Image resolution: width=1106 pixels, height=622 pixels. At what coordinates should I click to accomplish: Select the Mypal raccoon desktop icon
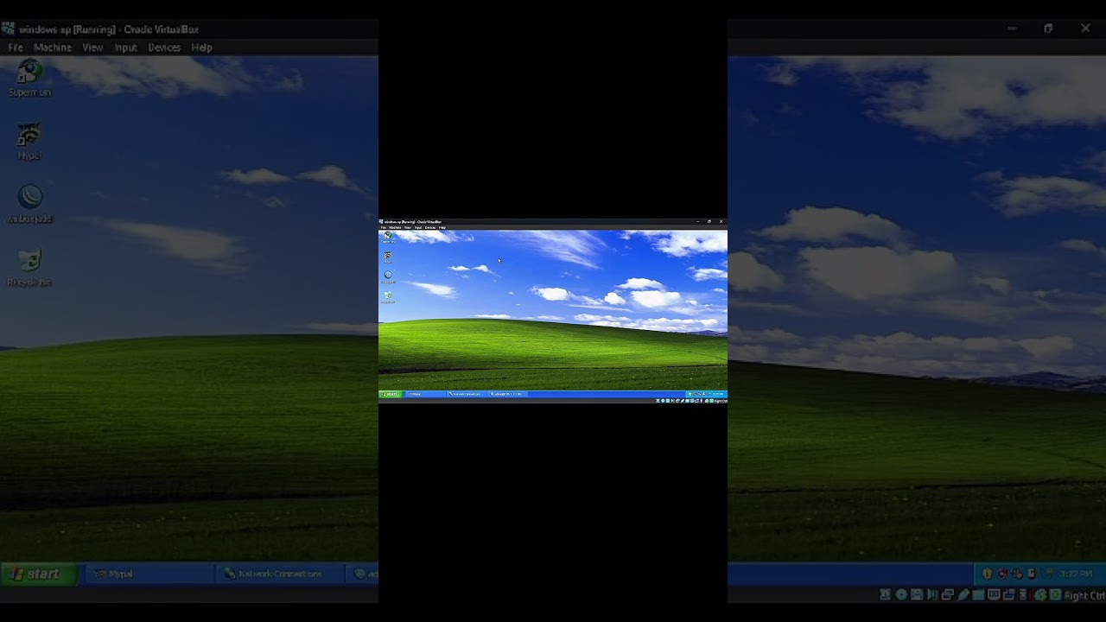tap(29, 141)
